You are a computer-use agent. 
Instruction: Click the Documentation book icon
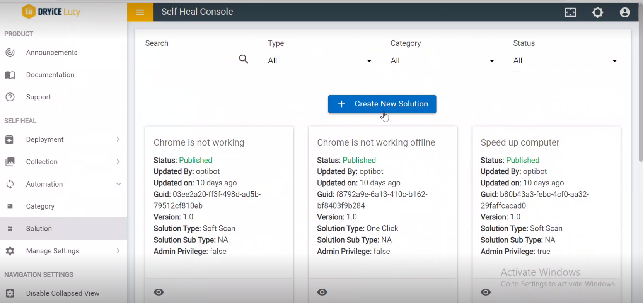[x=10, y=75]
